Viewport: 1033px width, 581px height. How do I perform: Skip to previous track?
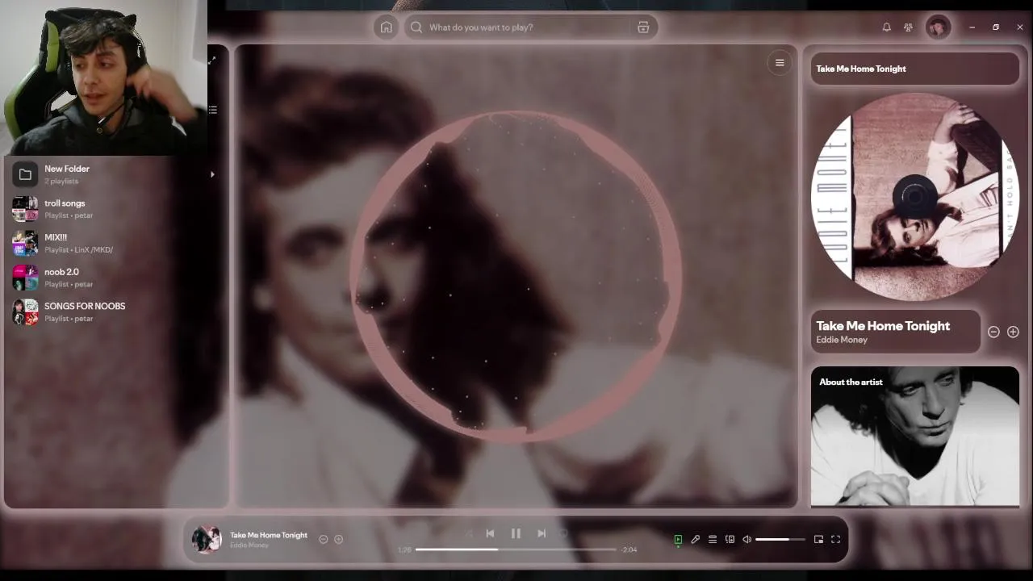pos(490,533)
